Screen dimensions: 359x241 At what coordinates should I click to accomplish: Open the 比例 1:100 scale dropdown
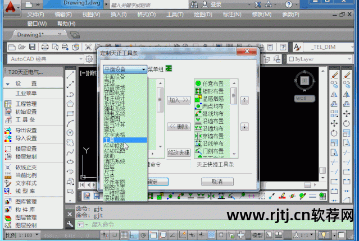click(22, 235)
